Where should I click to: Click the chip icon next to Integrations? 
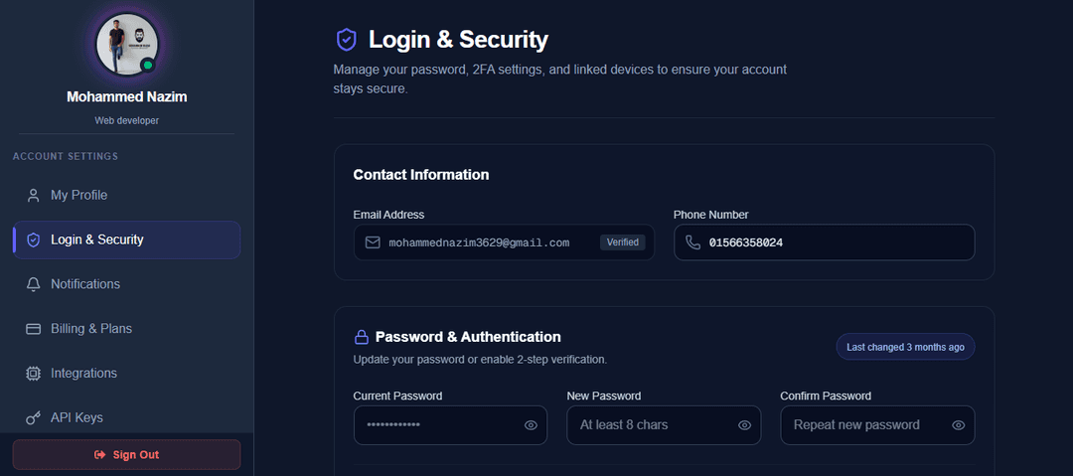coord(33,374)
